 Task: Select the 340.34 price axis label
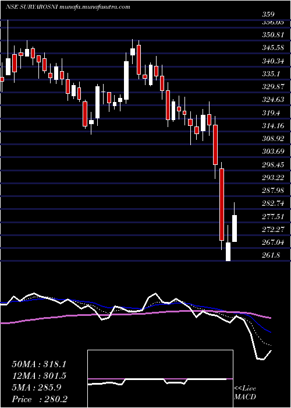pyautogui.click(x=272, y=61)
